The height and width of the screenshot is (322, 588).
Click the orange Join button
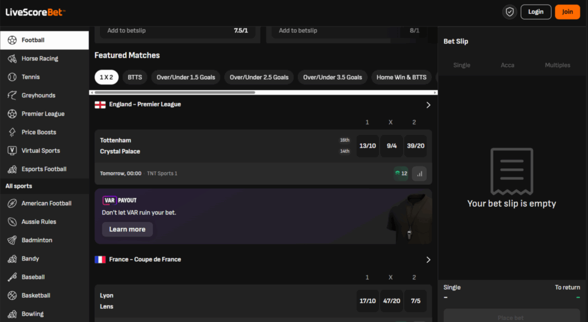(567, 12)
